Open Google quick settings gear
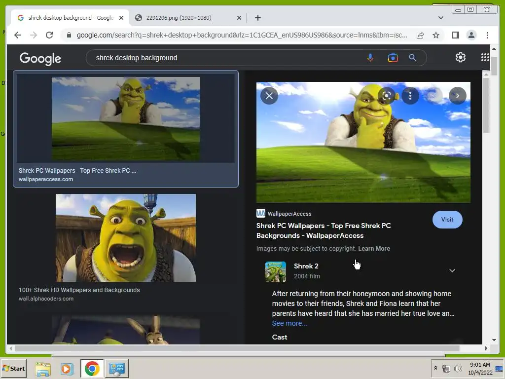The height and width of the screenshot is (379, 505). click(461, 57)
